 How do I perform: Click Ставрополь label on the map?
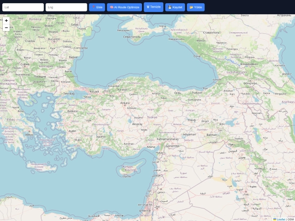(x=211, y=33)
